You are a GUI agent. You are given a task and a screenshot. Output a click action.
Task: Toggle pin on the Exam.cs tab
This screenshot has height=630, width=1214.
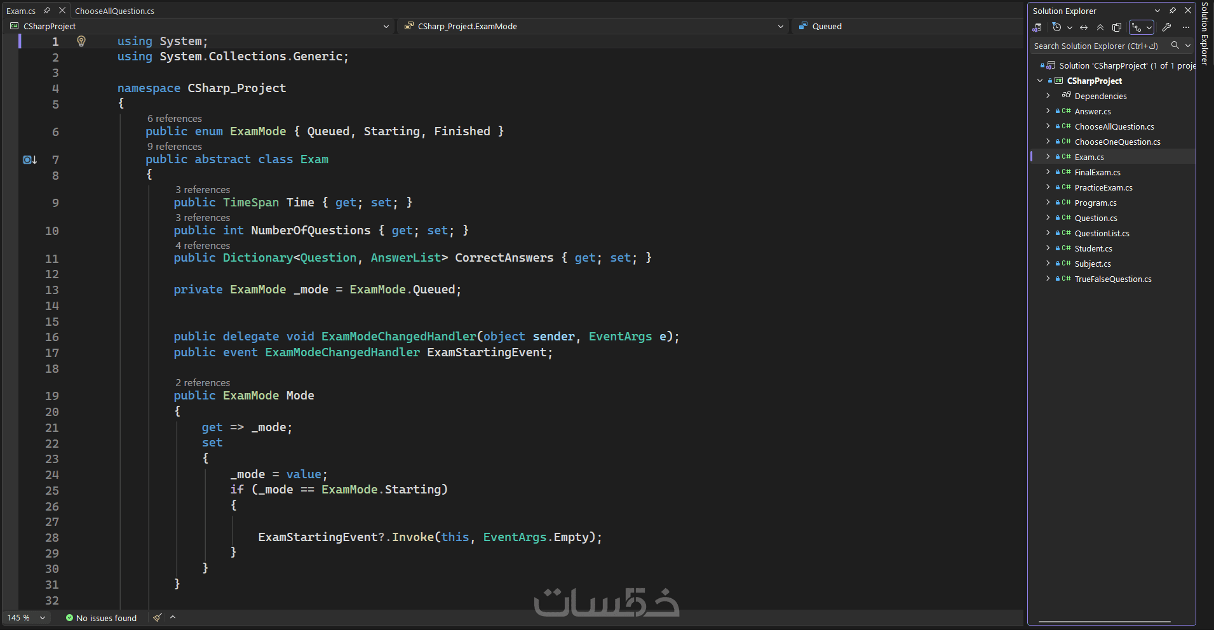tap(46, 11)
